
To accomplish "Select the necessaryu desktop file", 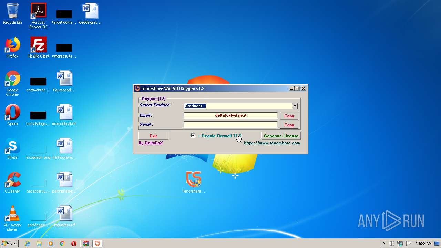I will [38, 185].
